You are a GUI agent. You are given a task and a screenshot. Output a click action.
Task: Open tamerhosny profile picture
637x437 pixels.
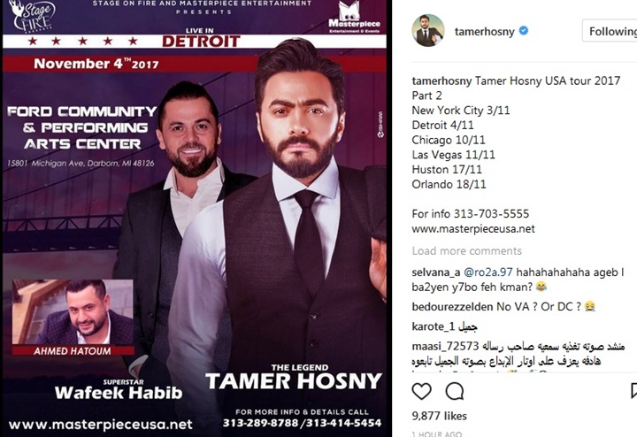click(x=428, y=30)
